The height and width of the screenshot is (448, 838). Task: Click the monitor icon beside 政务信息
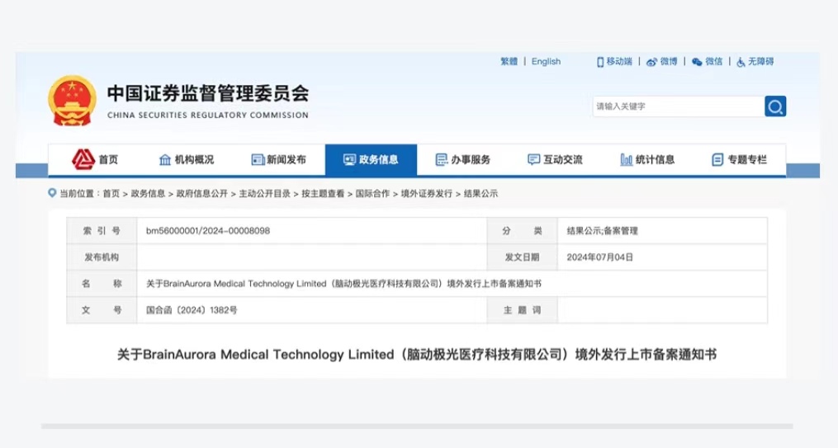click(349, 160)
